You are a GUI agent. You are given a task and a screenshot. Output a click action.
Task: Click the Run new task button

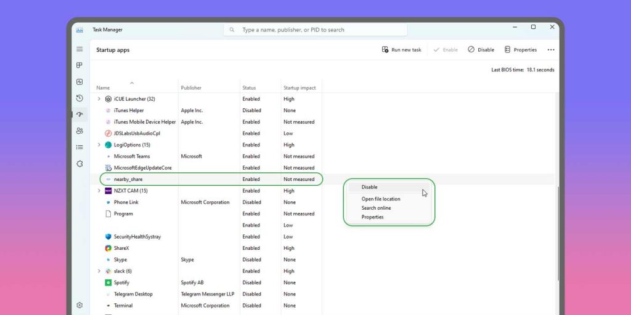[x=401, y=50]
